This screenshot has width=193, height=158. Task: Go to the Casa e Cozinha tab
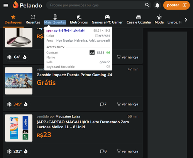(139, 20)
